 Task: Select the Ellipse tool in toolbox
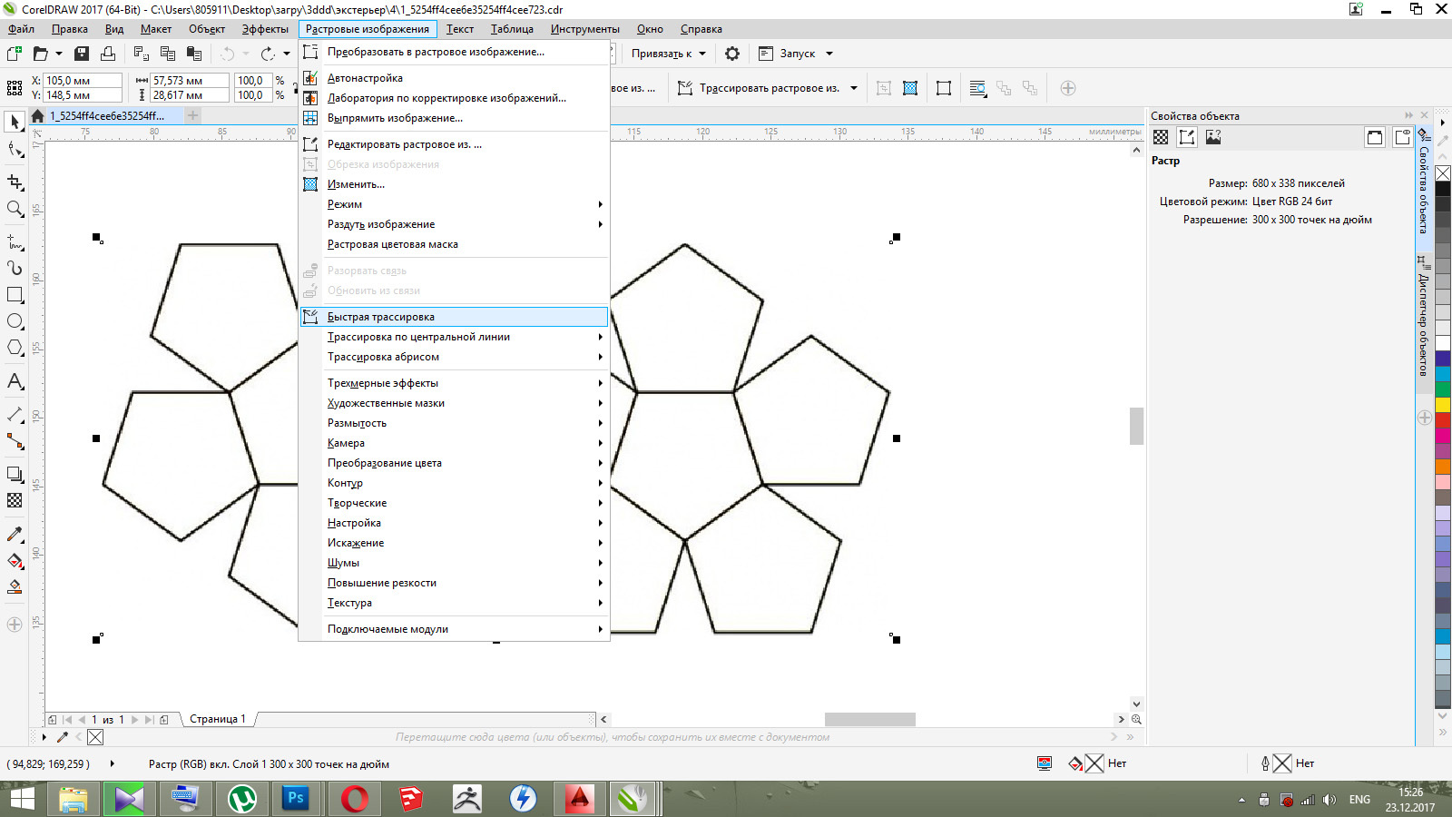15,321
